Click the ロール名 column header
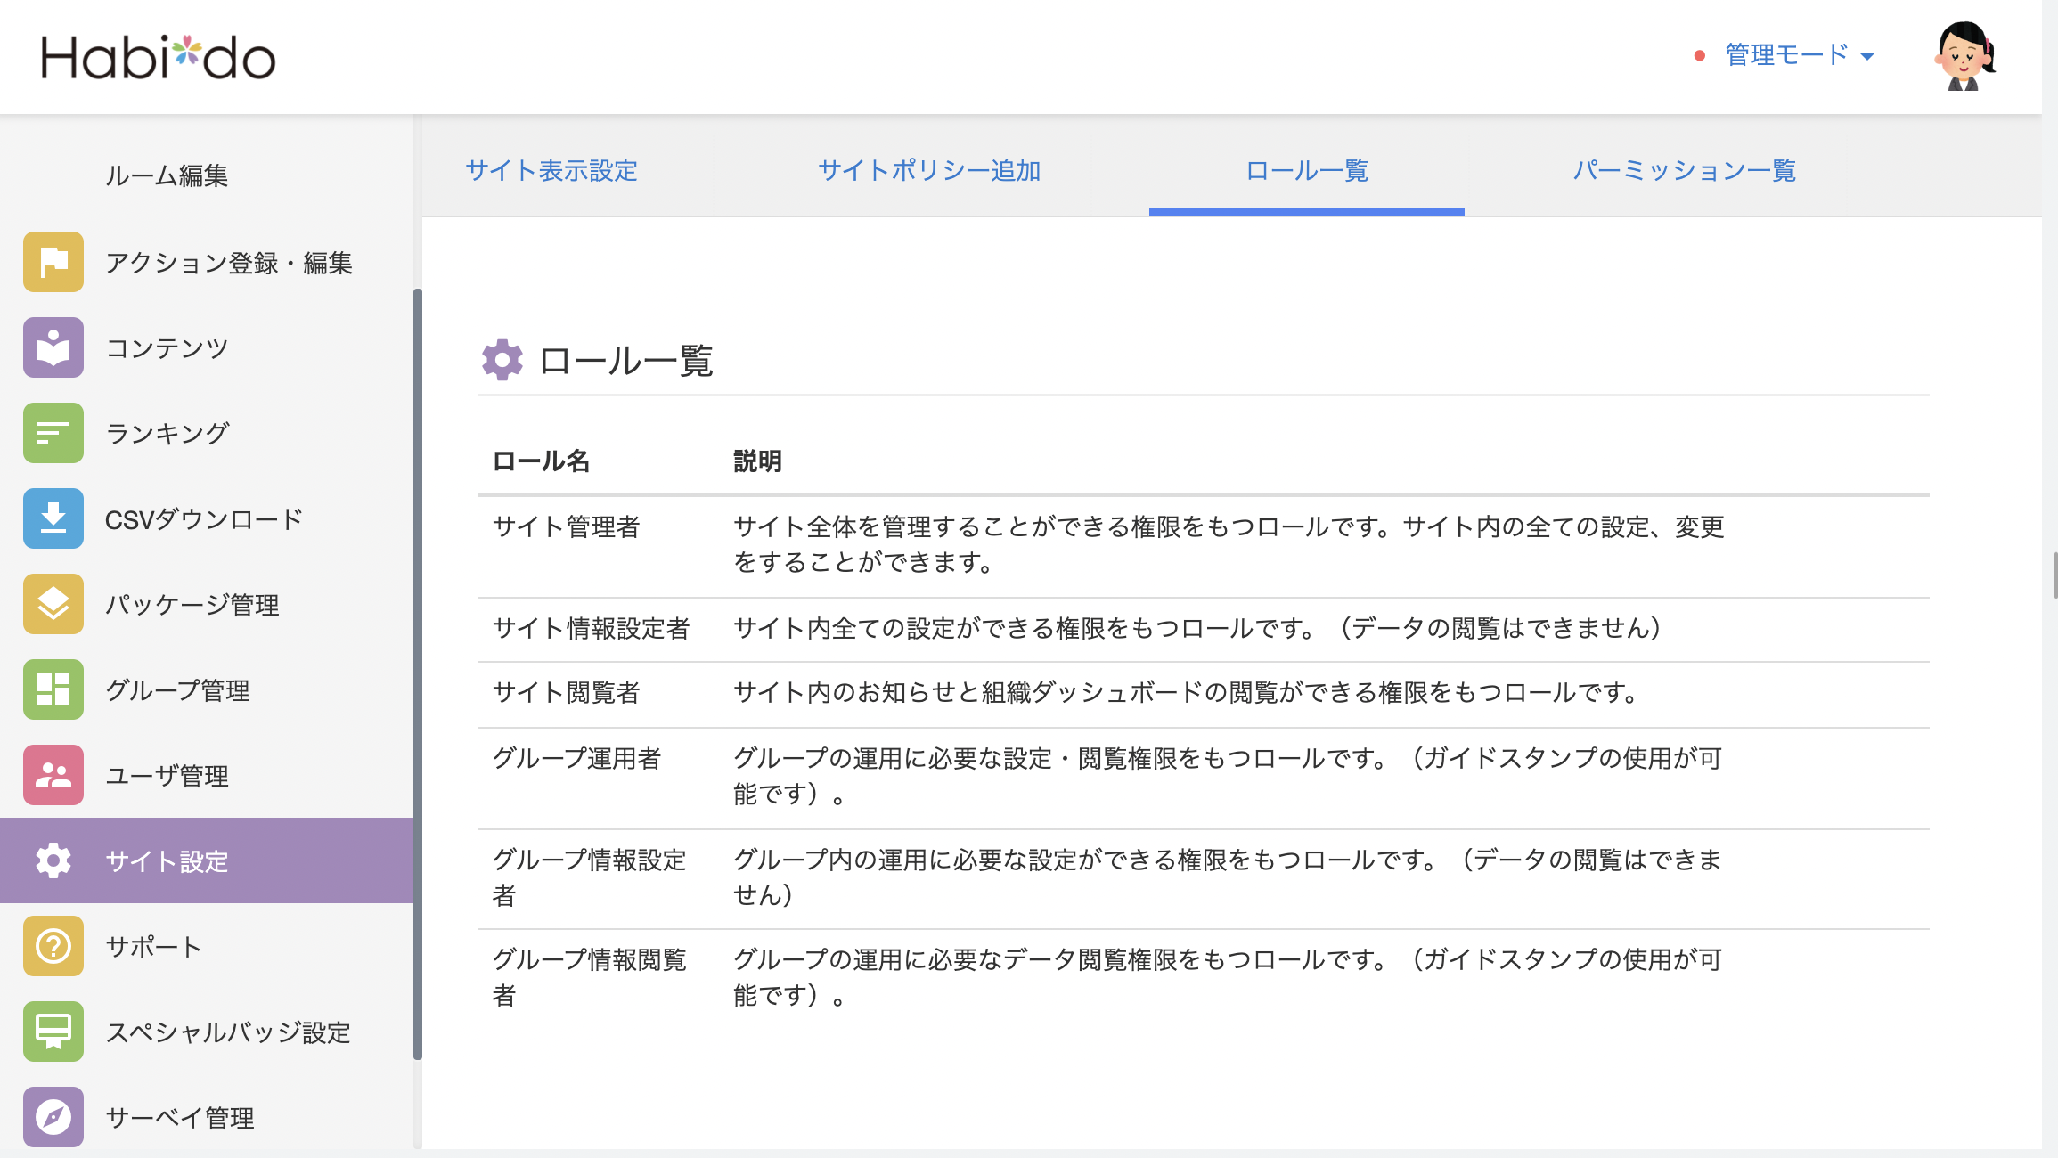This screenshot has height=1158, width=2058. [x=541, y=461]
